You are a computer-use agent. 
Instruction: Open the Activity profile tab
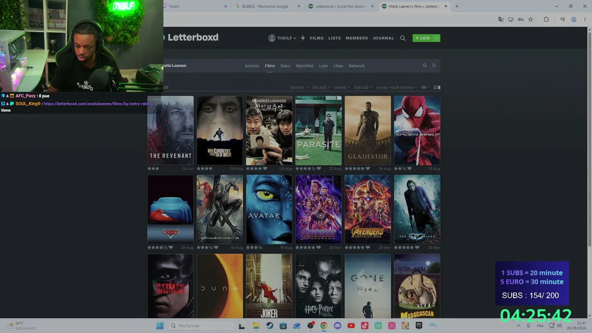tap(252, 66)
